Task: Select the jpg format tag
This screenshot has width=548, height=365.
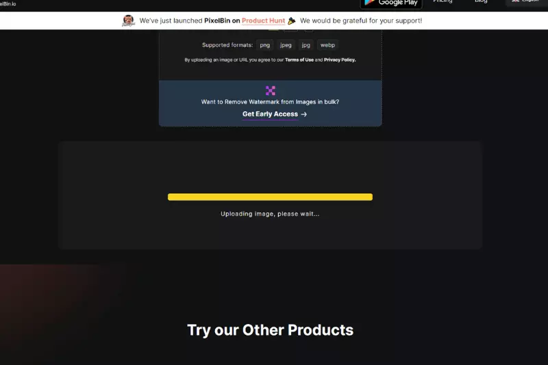Action: click(306, 45)
